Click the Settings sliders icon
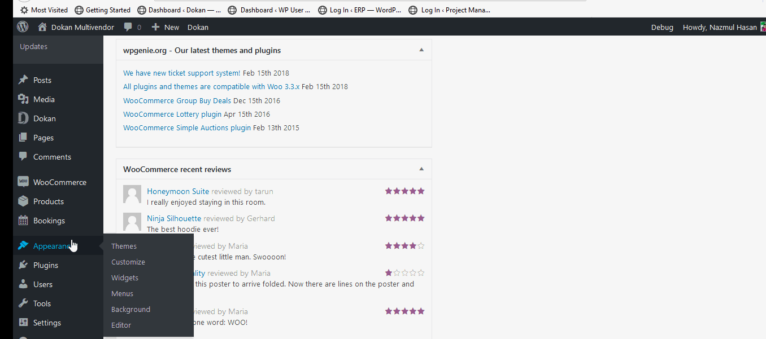The width and height of the screenshot is (766, 339). [23, 323]
